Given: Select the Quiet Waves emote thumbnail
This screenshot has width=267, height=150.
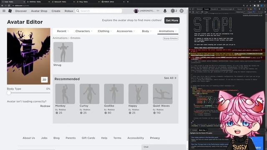Looking at the screenshot, I should coord(163,94).
